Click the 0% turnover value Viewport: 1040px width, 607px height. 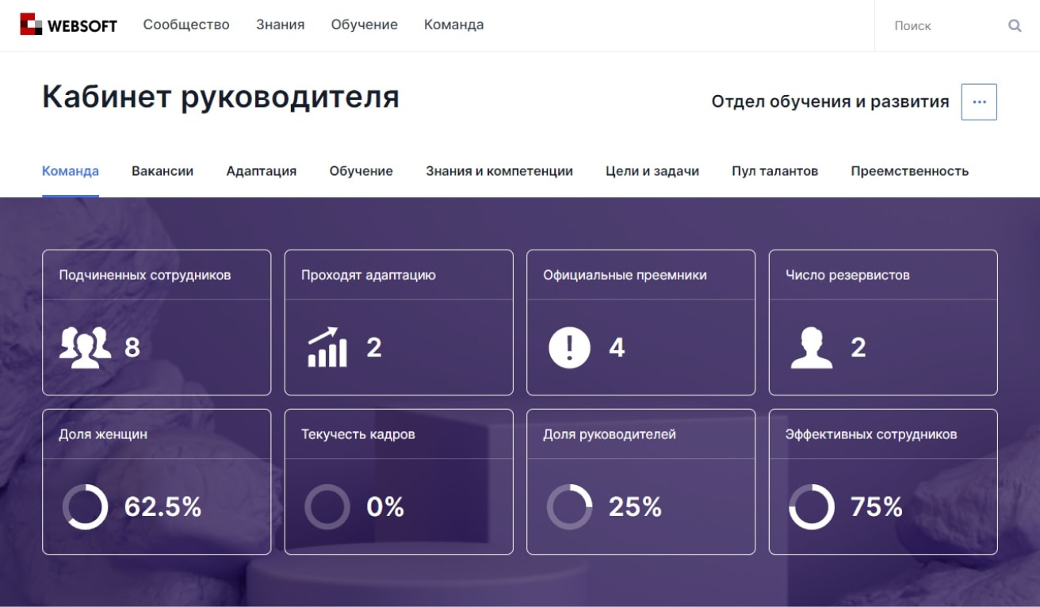coord(385,506)
